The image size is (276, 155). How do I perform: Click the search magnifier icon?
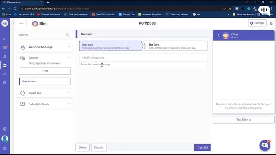pos(68,35)
